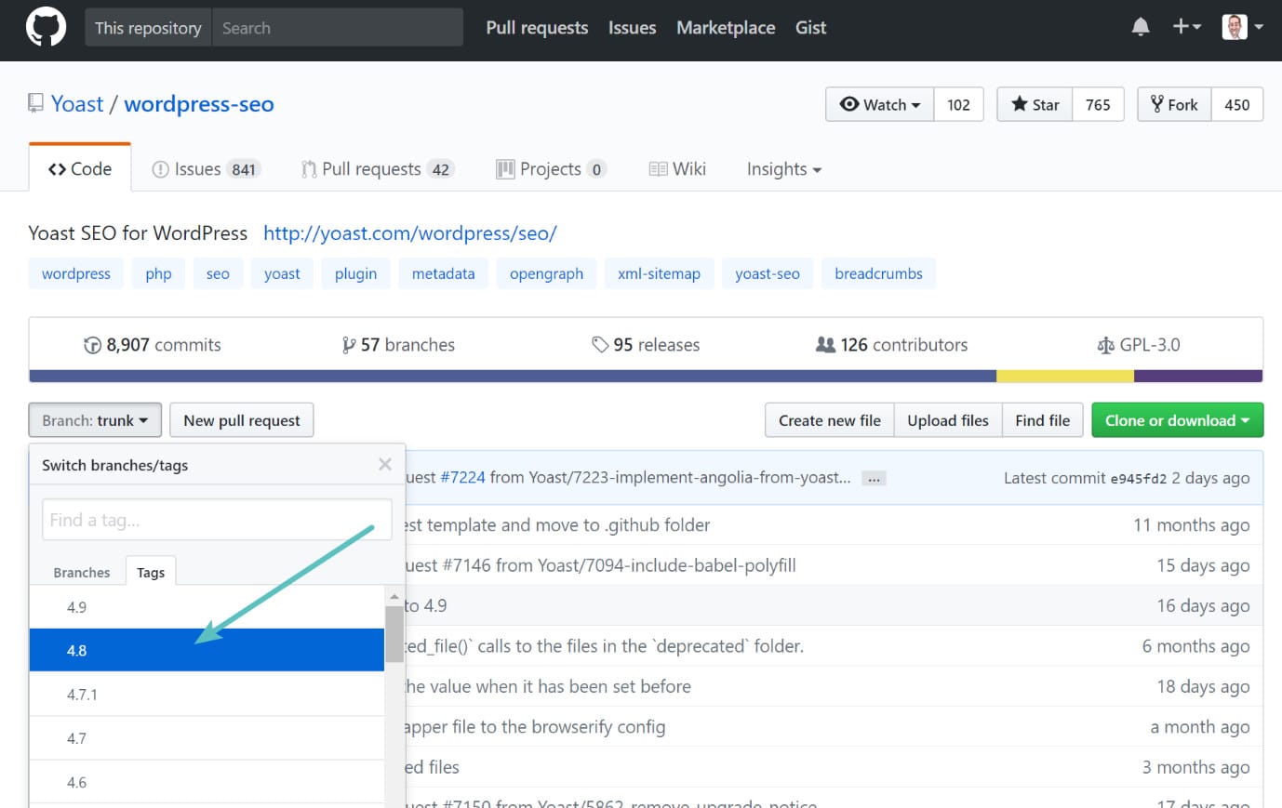Click the contributors people icon
The width and height of the screenshot is (1282, 808).
coord(826,344)
